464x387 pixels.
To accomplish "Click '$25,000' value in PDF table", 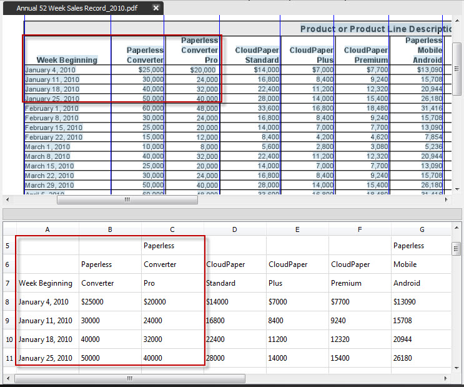I will click(151, 70).
